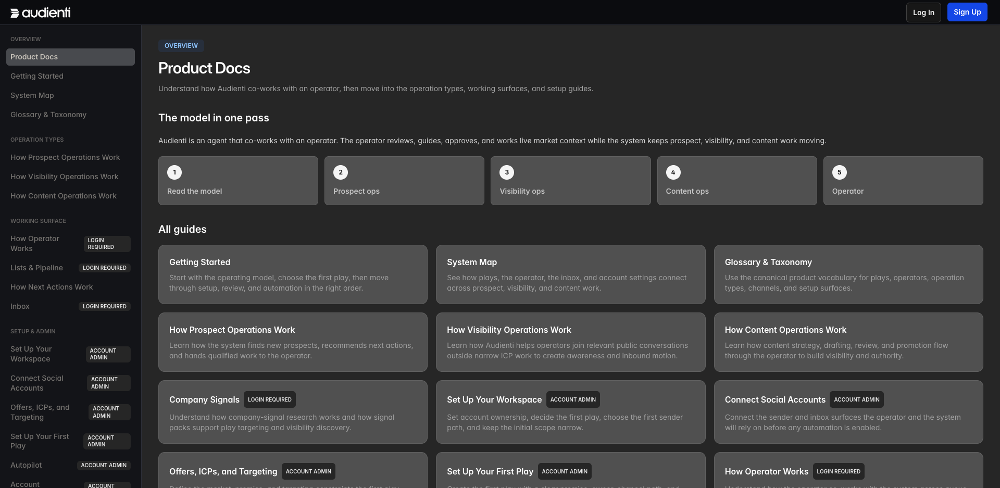Click the OVERVIEW badge above the title
This screenshot has width=1000, height=488.
pyautogui.click(x=181, y=46)
